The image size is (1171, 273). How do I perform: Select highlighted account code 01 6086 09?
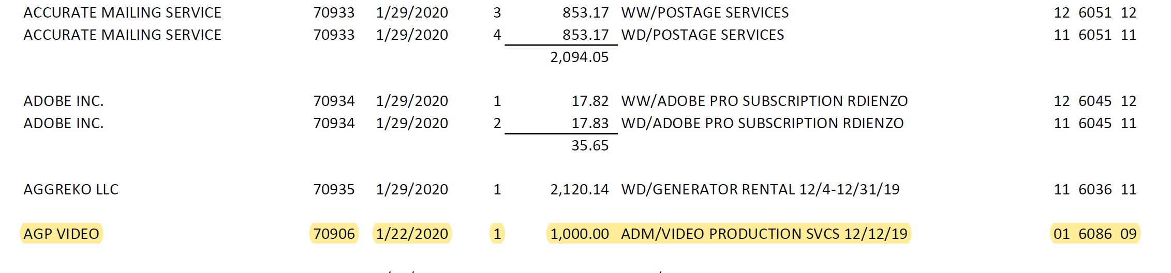(1095, 234)
